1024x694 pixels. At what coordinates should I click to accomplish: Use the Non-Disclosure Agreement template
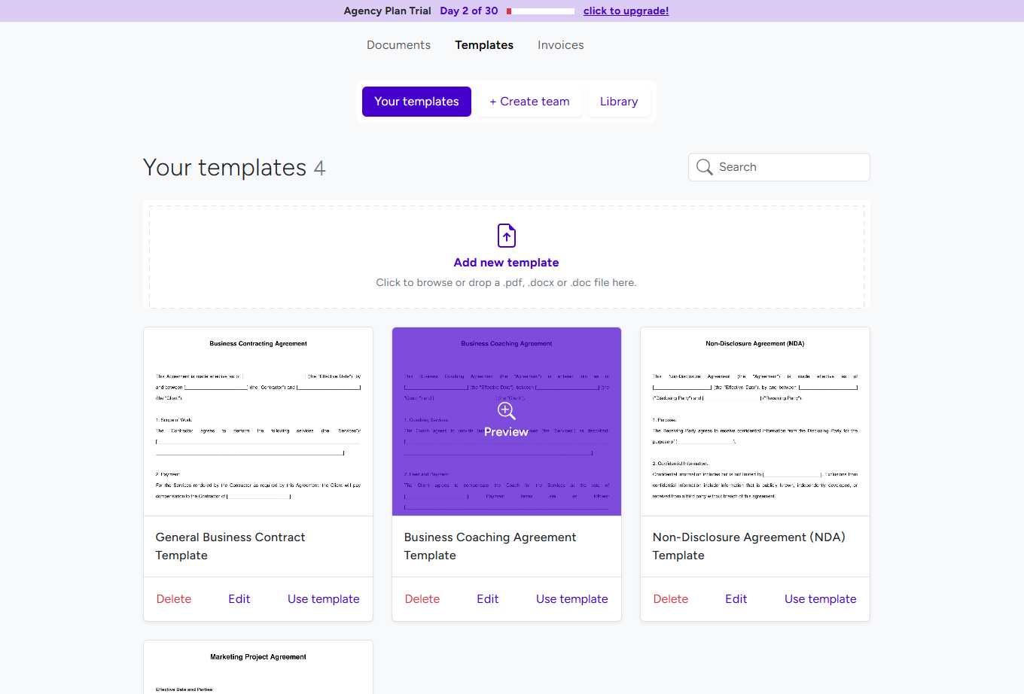click(820, 598)
